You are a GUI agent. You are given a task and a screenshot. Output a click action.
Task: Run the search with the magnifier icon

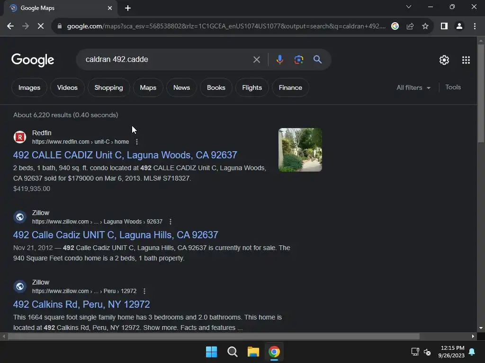click(317, 60)
